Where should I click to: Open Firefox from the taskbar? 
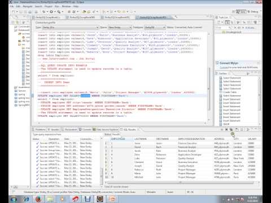pos(38,199)
